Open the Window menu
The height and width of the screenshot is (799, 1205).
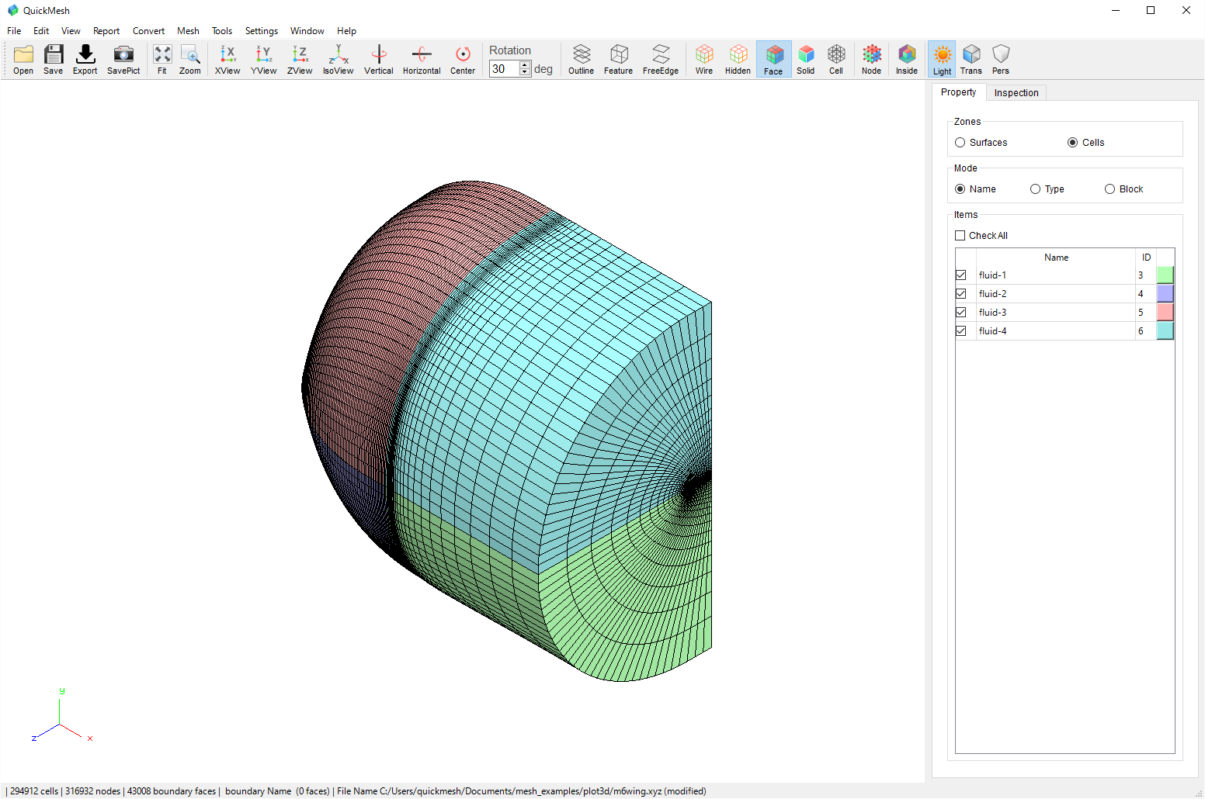pos(307,31)
